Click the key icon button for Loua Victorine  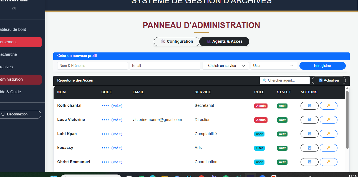click(329, 120)
